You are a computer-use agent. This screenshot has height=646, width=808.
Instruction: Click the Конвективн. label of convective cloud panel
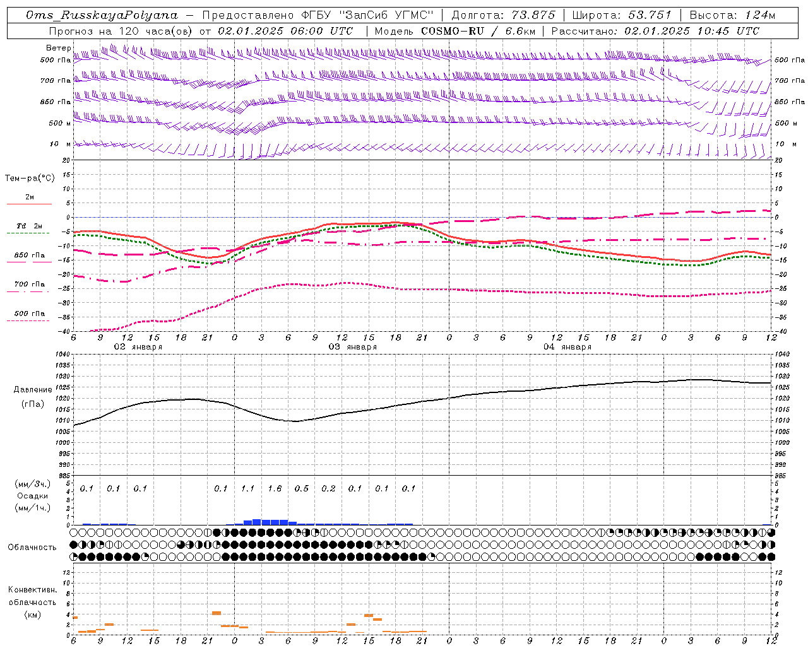tap(32, 590)
